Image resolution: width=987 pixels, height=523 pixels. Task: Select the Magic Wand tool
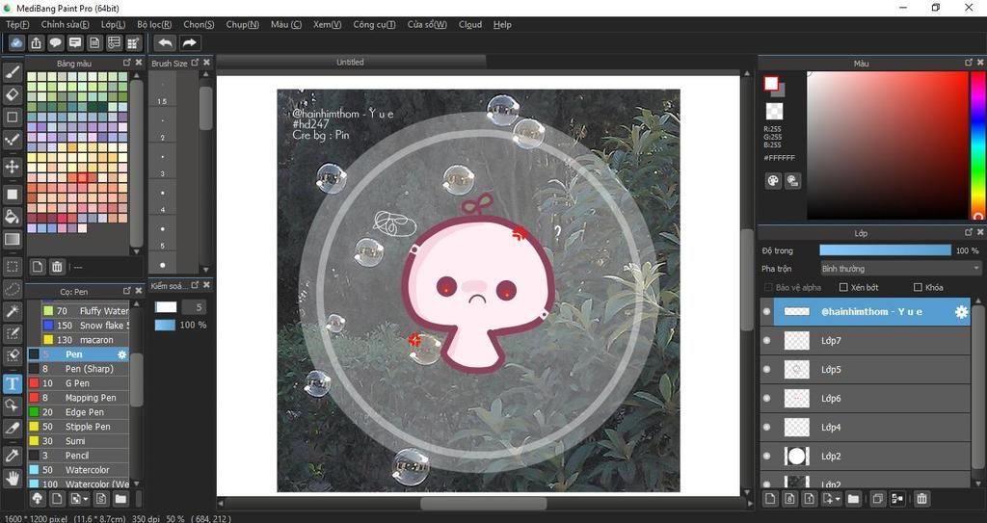12,311
